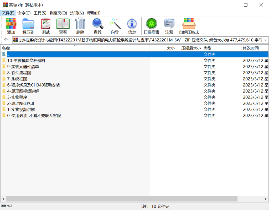Add a comment using 注释 icon
The width and height of the screenshot is (269, 210).
point(169,25)
